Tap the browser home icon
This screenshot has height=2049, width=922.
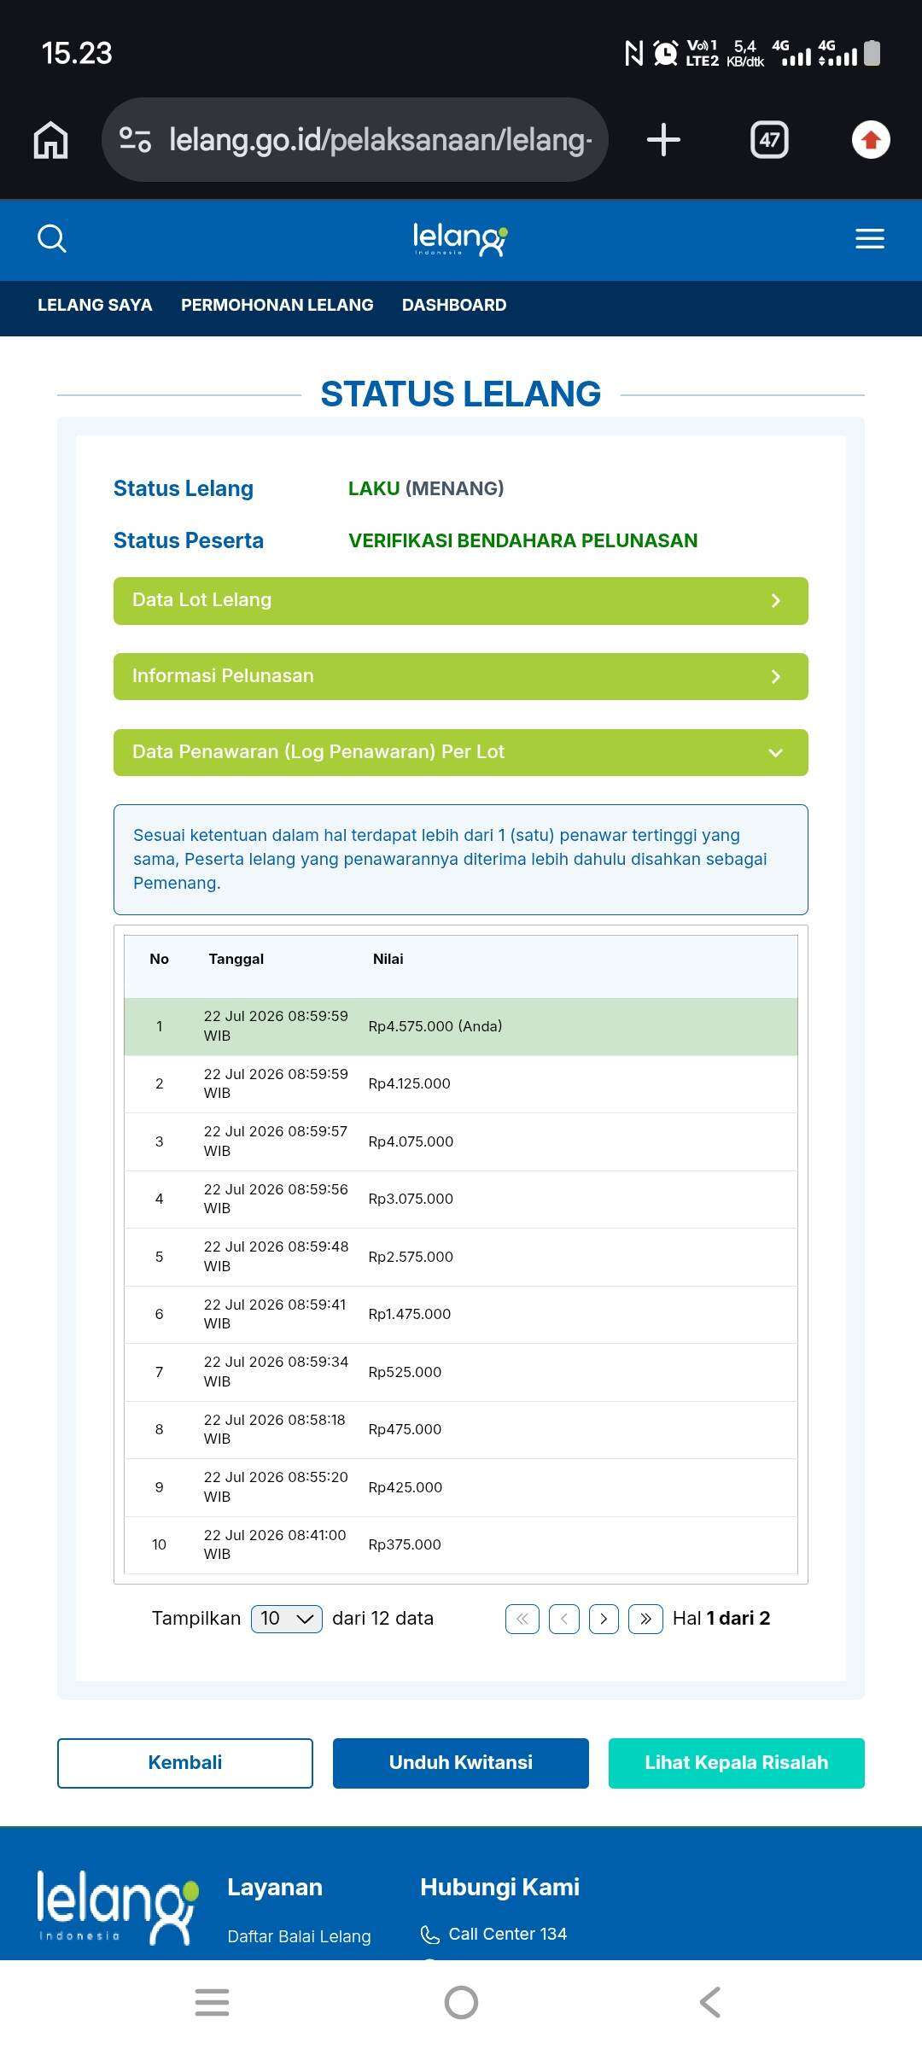[50, 140]
